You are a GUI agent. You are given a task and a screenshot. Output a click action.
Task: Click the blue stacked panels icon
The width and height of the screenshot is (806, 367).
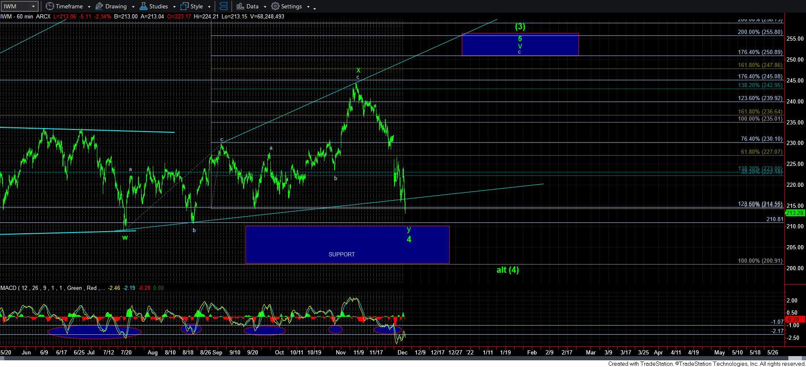coord(223,6)
